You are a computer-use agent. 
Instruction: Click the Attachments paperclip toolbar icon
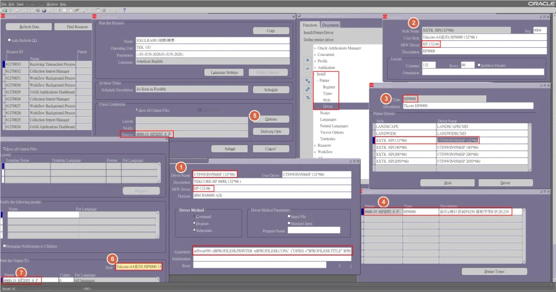[x=110, y=11]
